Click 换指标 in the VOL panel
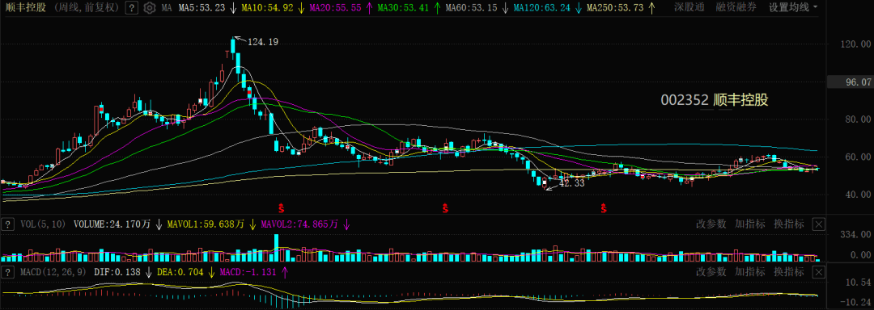This screenshot has width=874, height=310. pyautogui.click(x=789, y=224)
